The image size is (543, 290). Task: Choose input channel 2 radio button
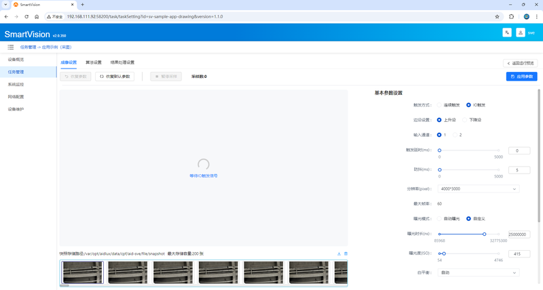coord(455,135)
